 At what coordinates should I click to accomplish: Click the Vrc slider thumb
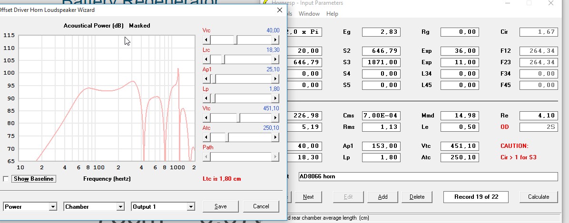pos(235,40)
